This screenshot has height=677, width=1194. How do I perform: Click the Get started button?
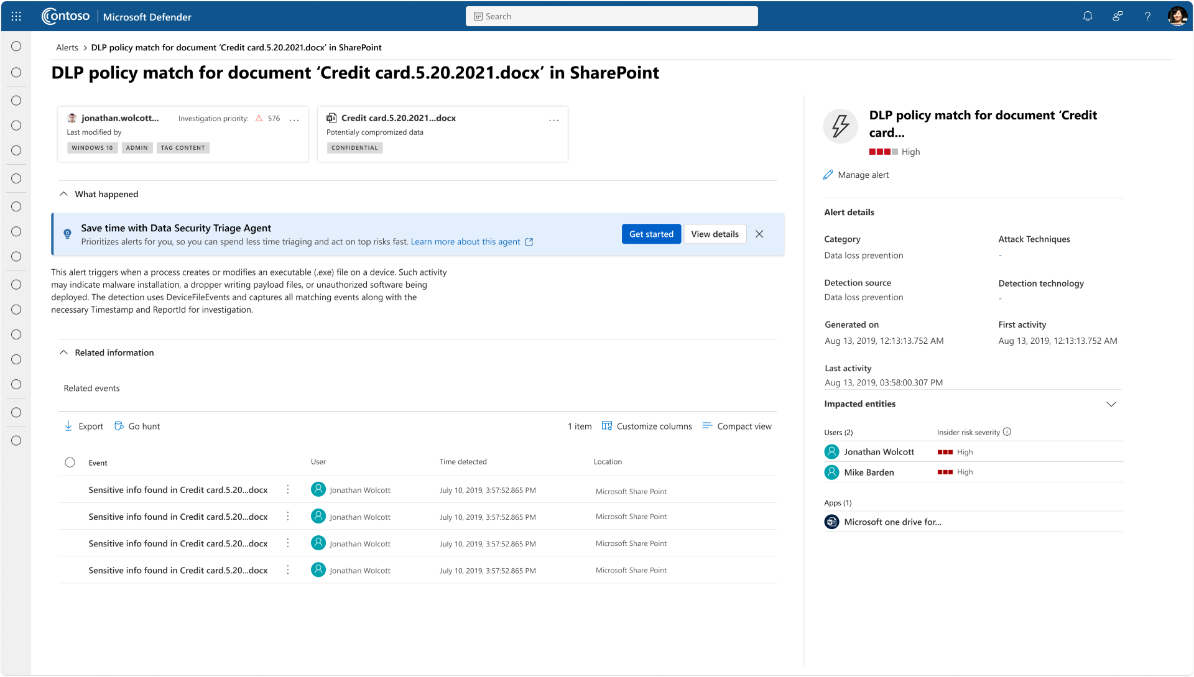click(650, 234)
